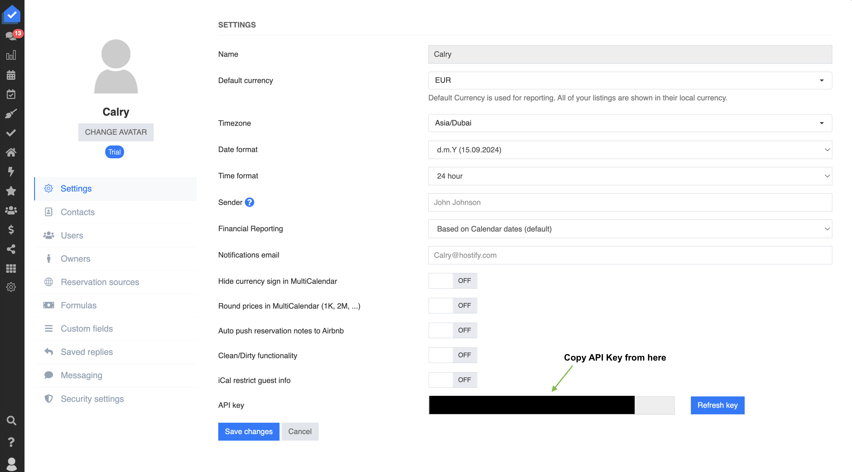Open the Default currency EUR dropdown

point(630,80)
